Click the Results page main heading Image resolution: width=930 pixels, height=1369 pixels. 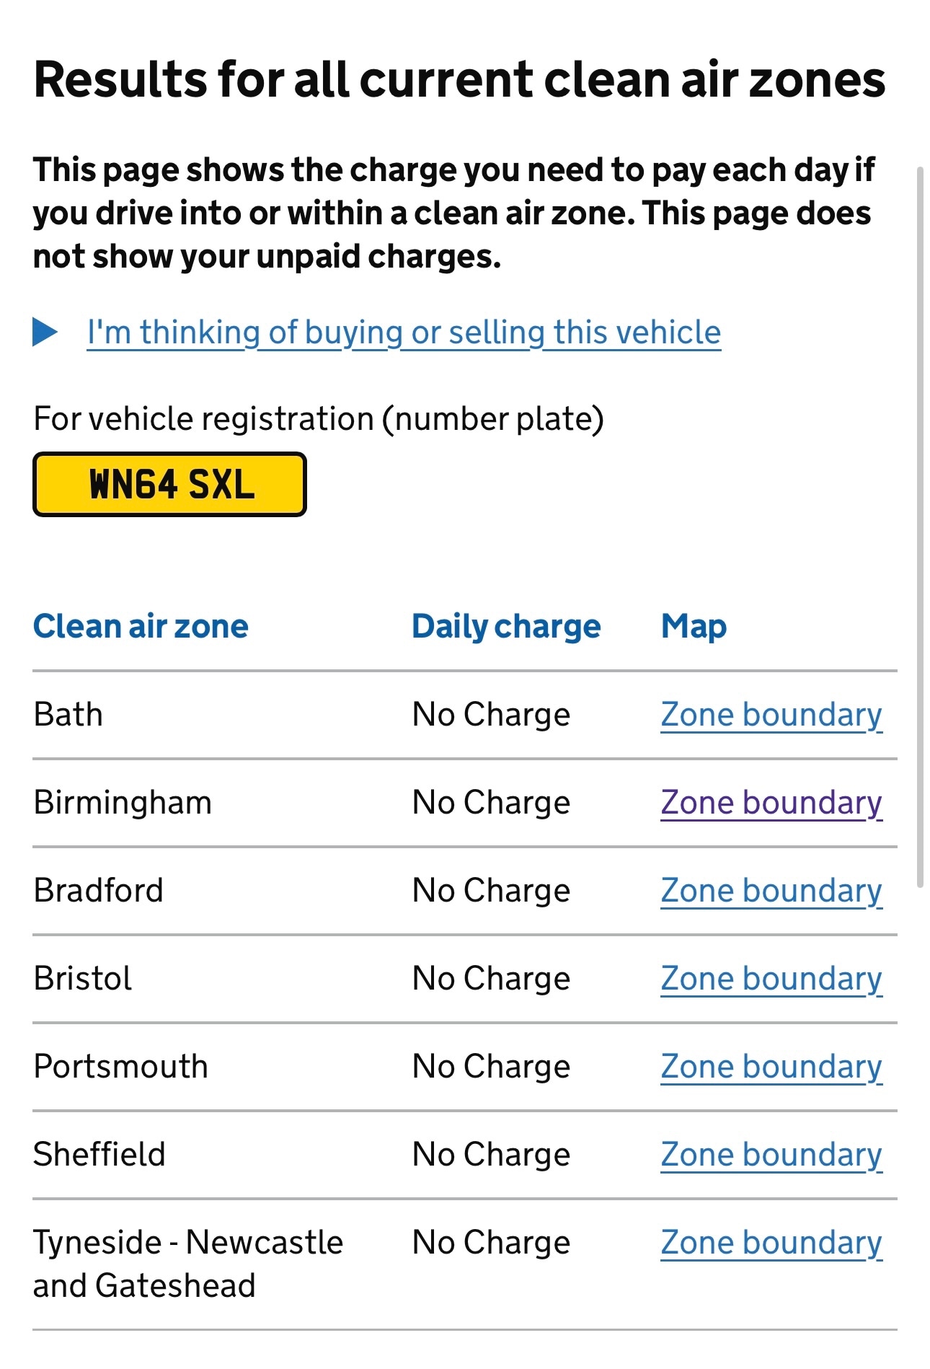(x=459, y=79)
